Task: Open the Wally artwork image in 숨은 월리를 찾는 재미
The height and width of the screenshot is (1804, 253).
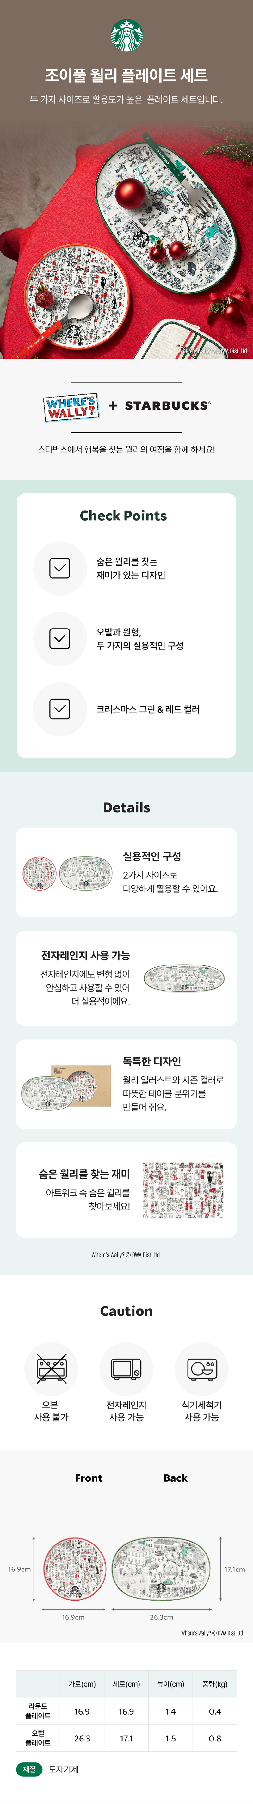Action: (183, 1190)
